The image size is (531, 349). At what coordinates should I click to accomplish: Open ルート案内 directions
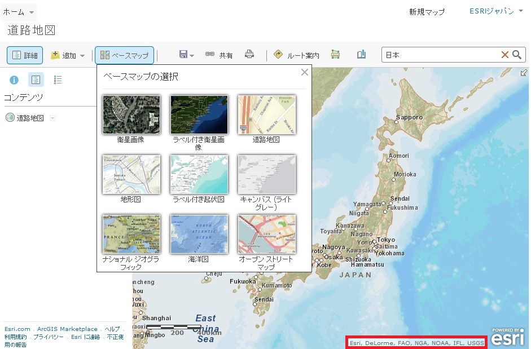296,55
